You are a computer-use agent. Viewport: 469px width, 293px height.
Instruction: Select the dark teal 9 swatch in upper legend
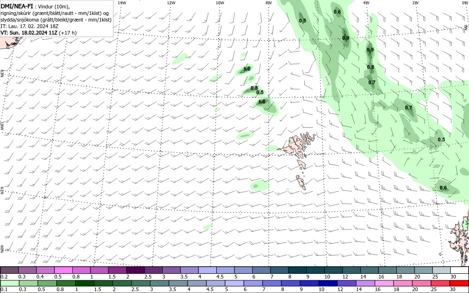pyautogui.click(x=316, y=270)
